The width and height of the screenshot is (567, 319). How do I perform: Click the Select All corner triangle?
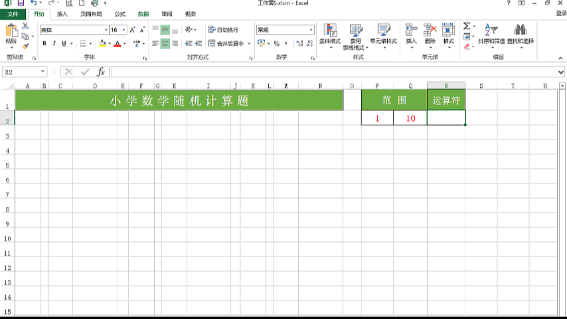coord(11,86)
